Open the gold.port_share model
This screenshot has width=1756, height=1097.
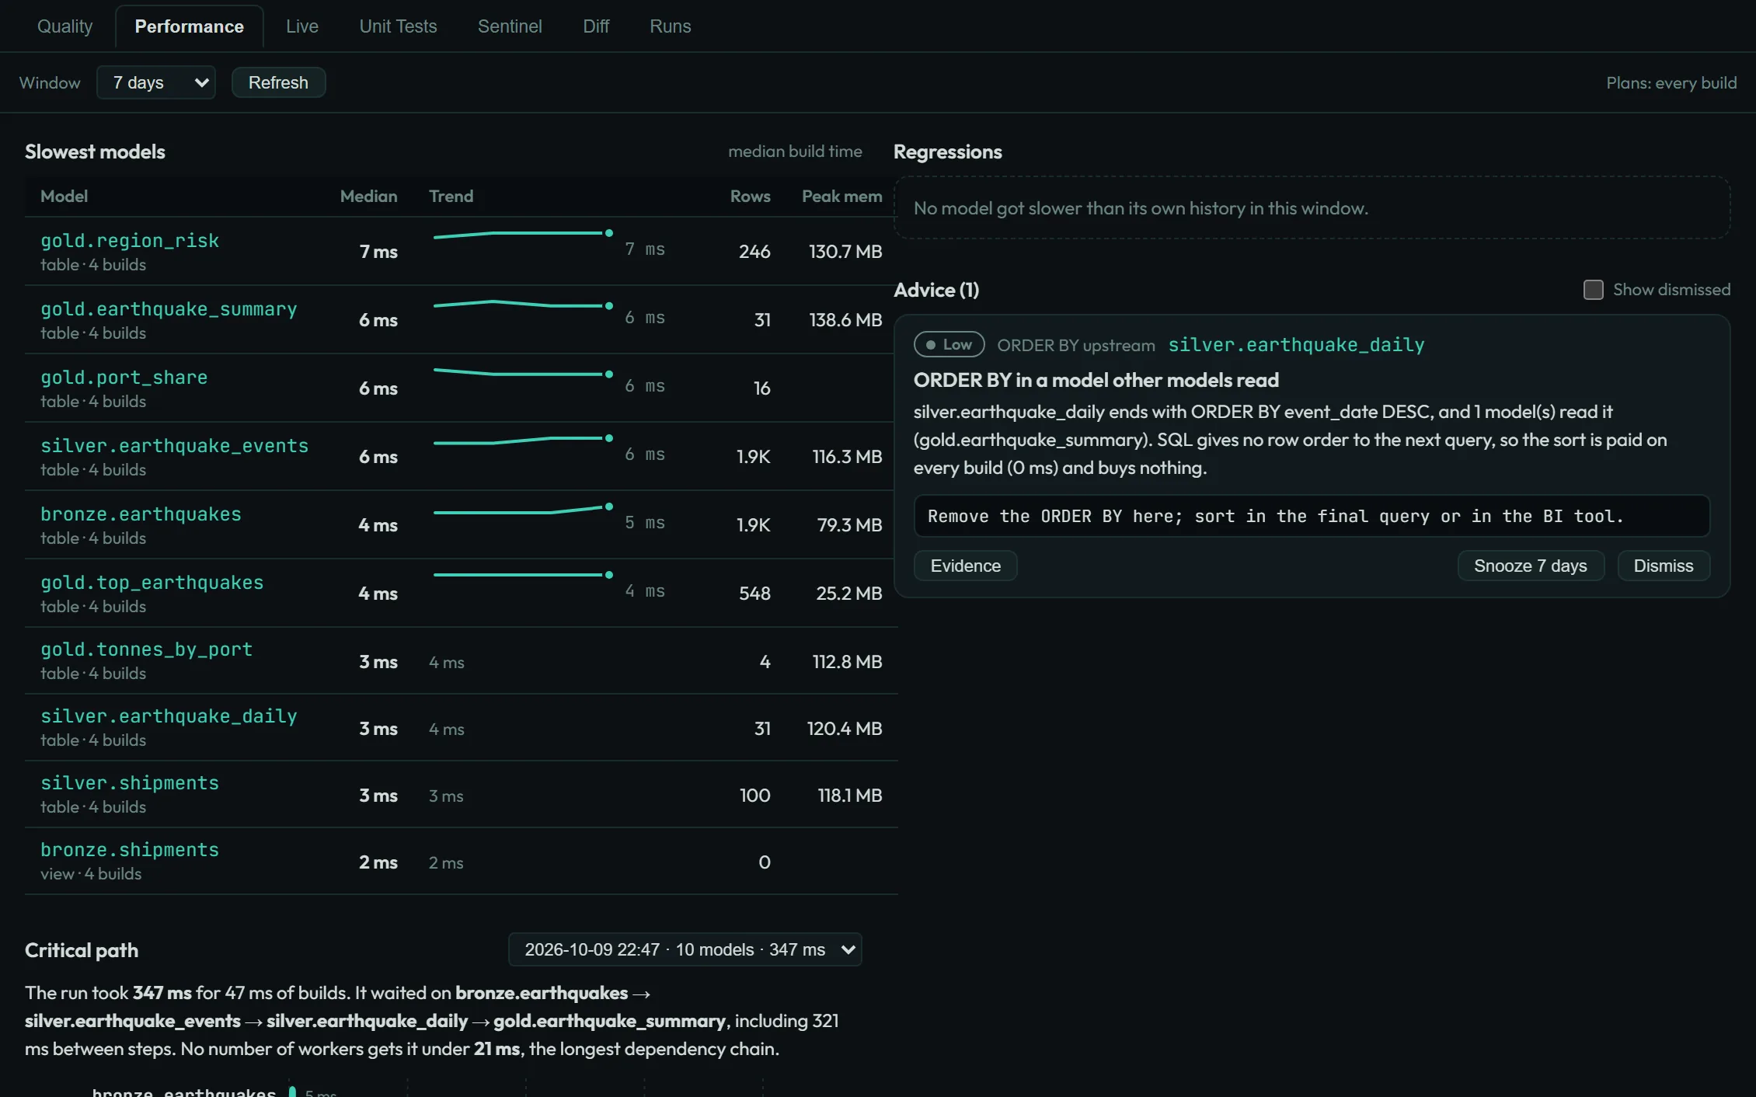click(124, 378)
